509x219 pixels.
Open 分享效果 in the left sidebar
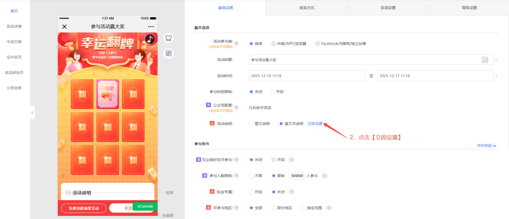pos(14,88)
